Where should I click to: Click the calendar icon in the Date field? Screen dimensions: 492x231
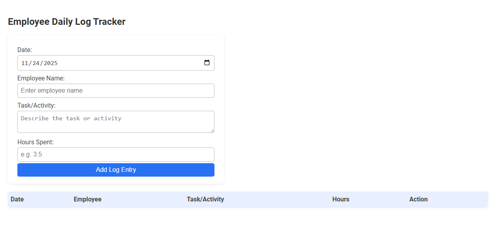pos(207,62)
